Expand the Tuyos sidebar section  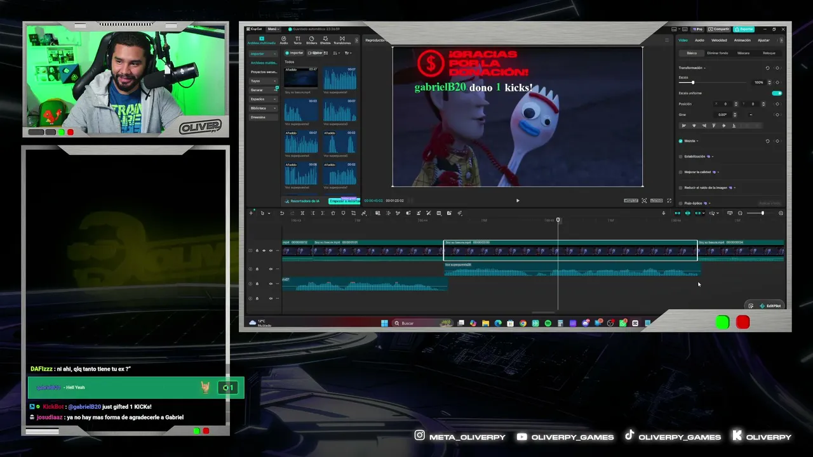tap(263, 81)
